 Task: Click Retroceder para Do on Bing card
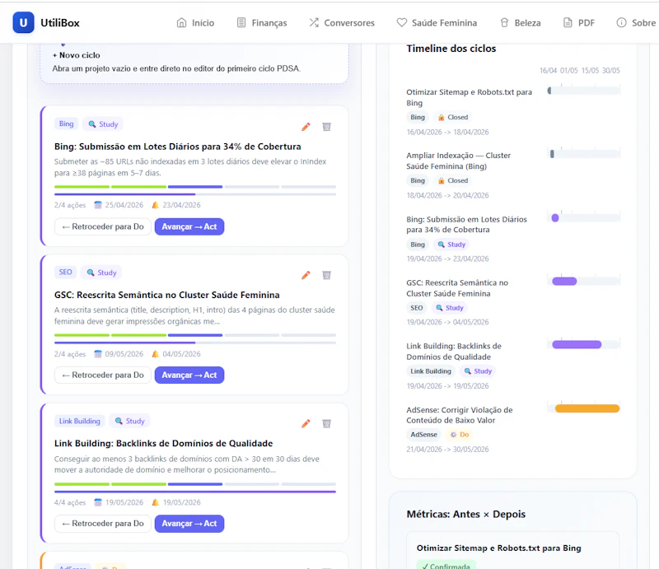click(x=102, y=226)
